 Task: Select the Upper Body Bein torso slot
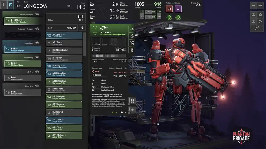click(22, 49)
